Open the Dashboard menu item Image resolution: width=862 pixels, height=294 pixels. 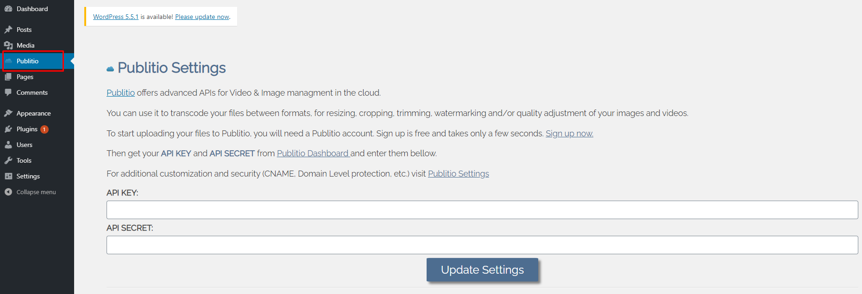click(x=37, y=9)
